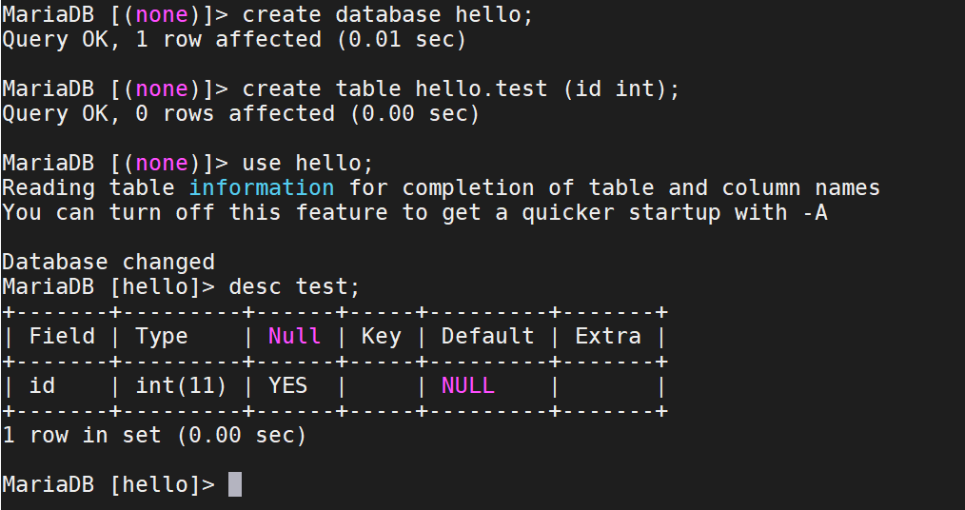Click the 'int(11)' type cell
This screenshot has height=510, width=965.
click(x=181, y=385)
